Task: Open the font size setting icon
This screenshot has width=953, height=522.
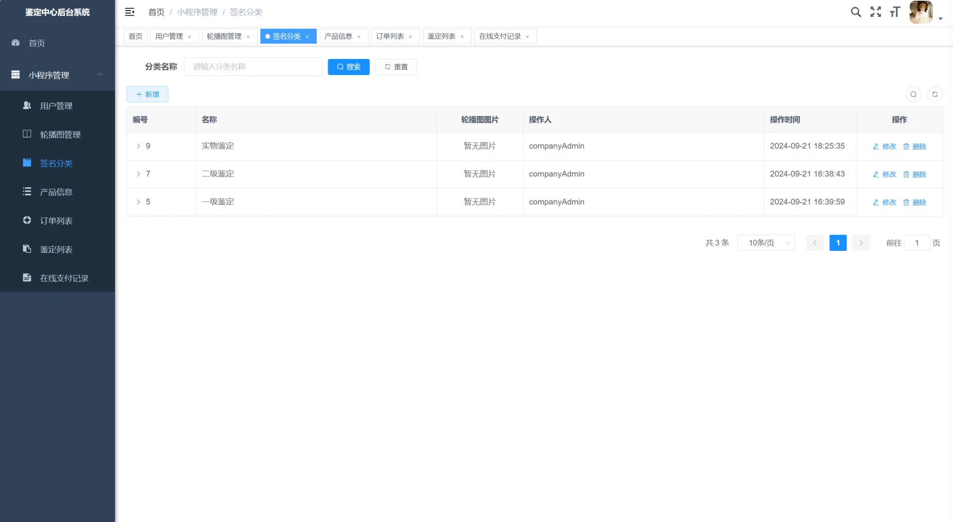Action: pos(895,12)
